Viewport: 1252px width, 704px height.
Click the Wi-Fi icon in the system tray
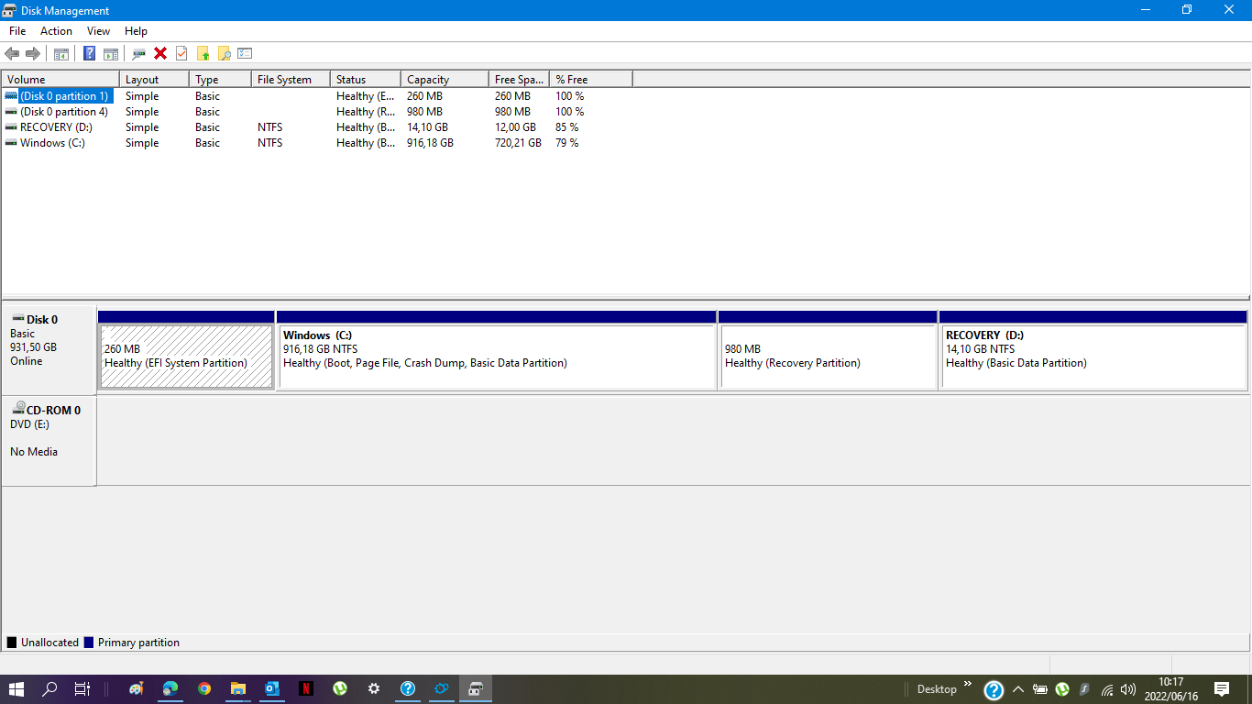click(x=1107, y=688)
